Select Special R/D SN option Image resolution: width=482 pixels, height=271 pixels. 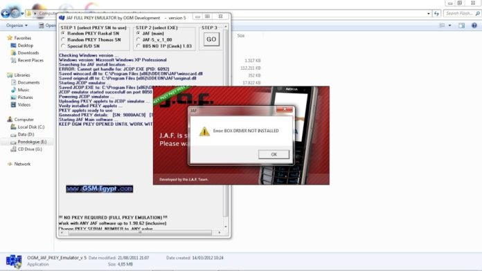tap(63, 46)
